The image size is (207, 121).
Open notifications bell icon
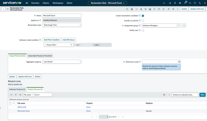[205, 3]
